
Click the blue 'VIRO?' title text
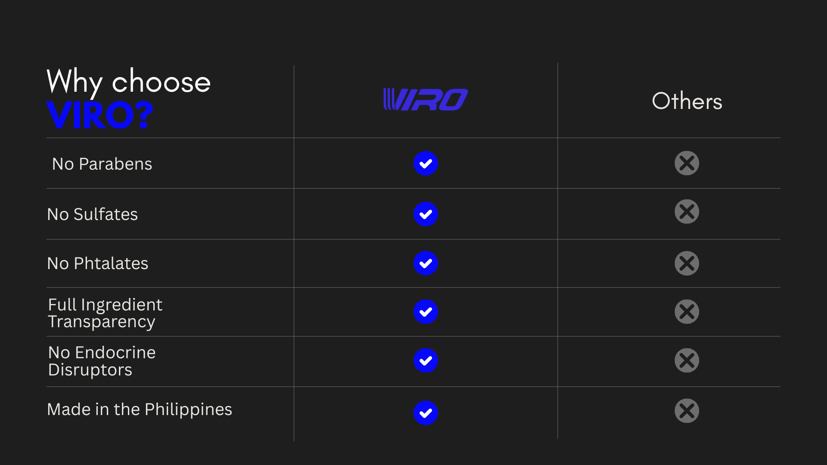pyautogui.click(x=99, y=115)
